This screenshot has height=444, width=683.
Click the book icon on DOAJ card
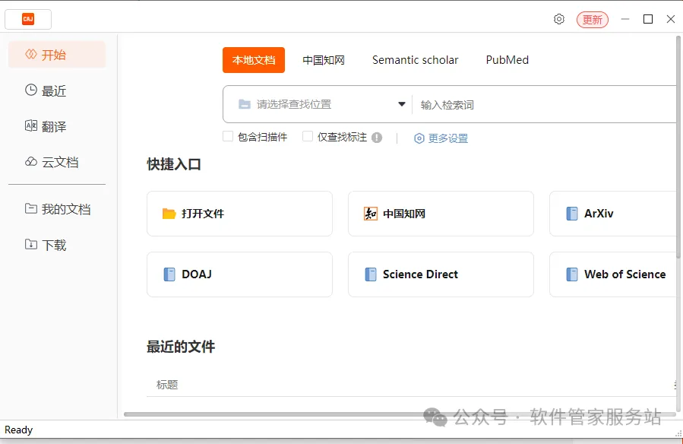click(x=169, y=274)
